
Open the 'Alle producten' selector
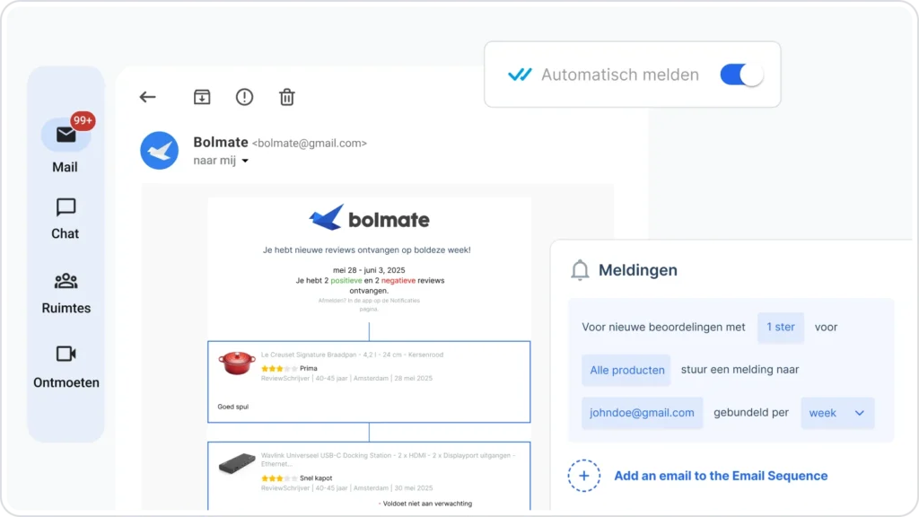626,370
